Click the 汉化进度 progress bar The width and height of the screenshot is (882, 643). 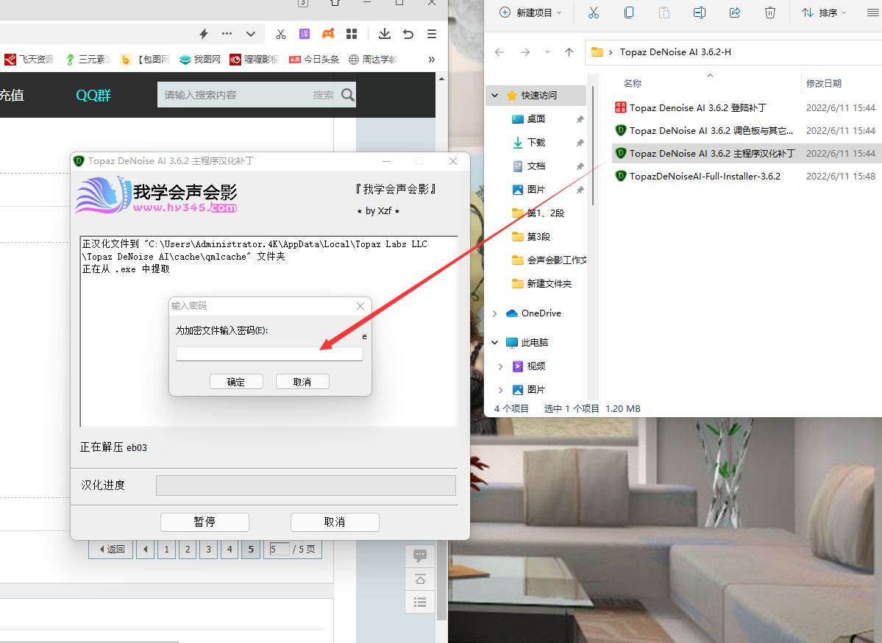(x=306, y=486)
